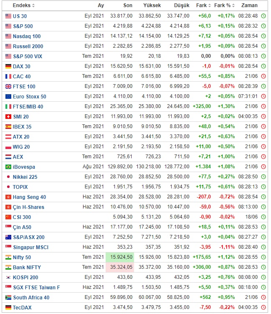
Task: Click the Ay column header
Action: pos(101,5)
